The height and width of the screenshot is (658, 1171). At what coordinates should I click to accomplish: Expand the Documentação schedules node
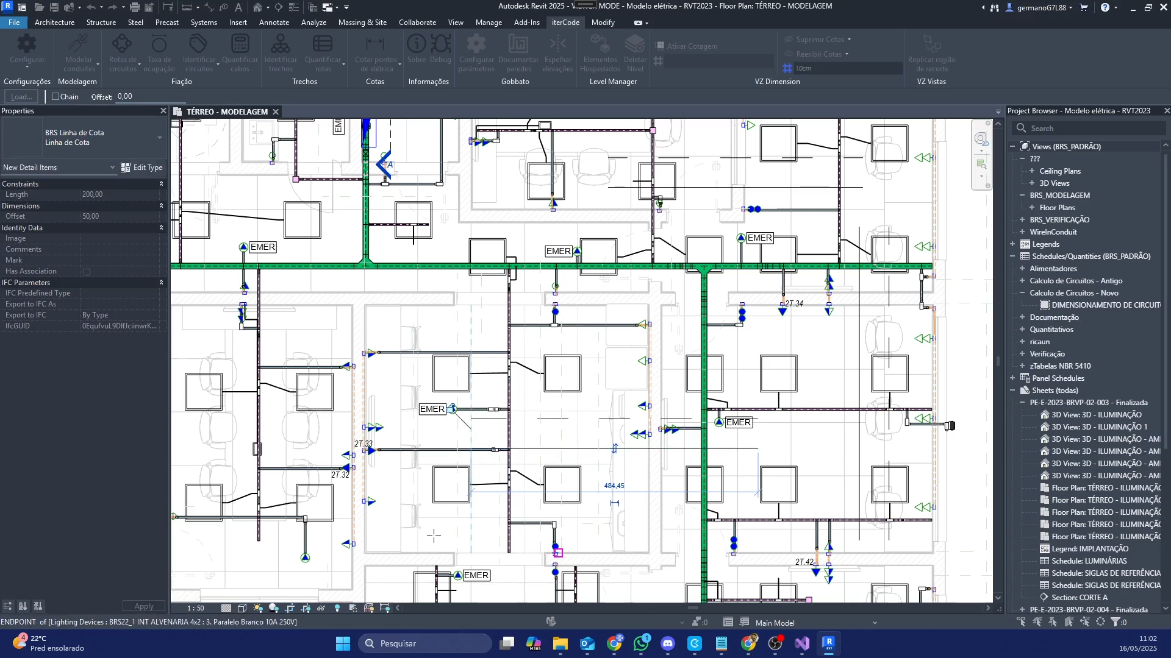(1022, 317)
